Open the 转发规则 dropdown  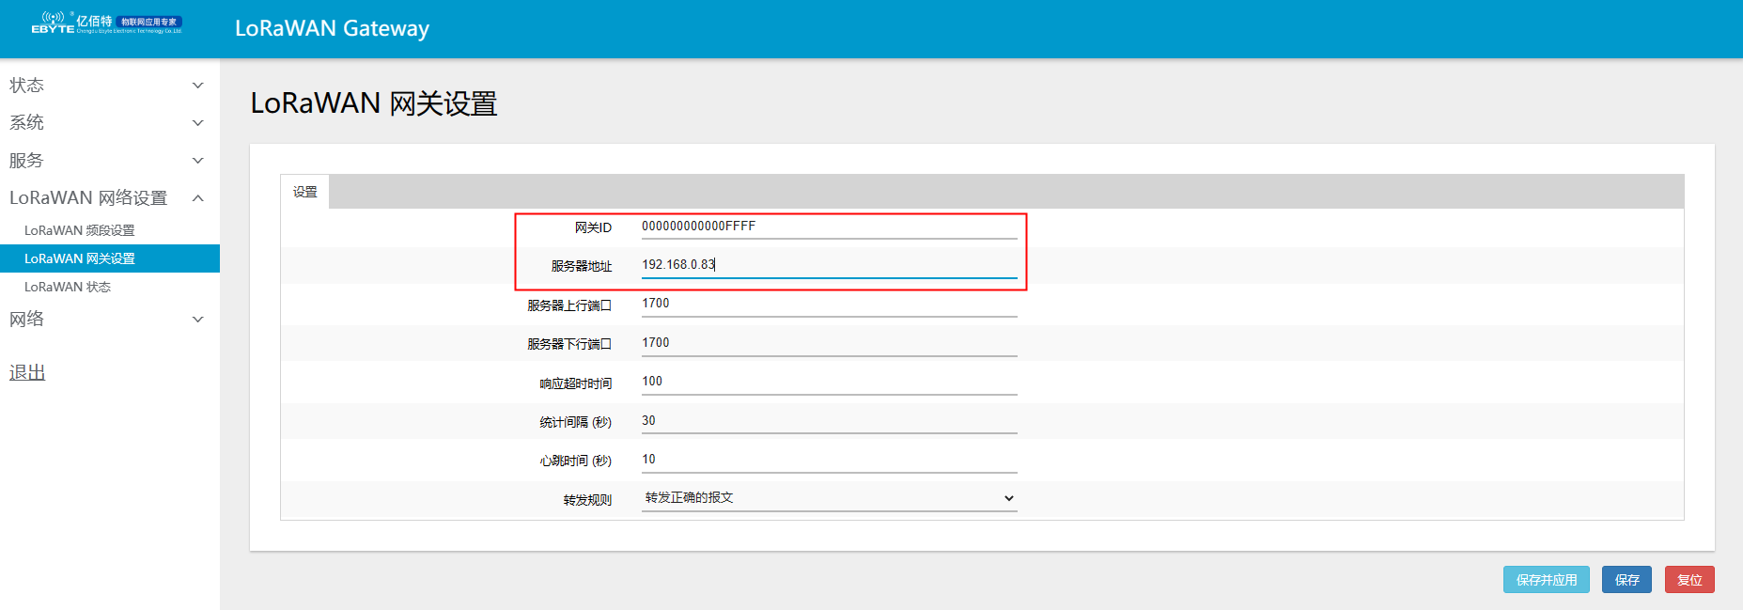tap(828, 498)
